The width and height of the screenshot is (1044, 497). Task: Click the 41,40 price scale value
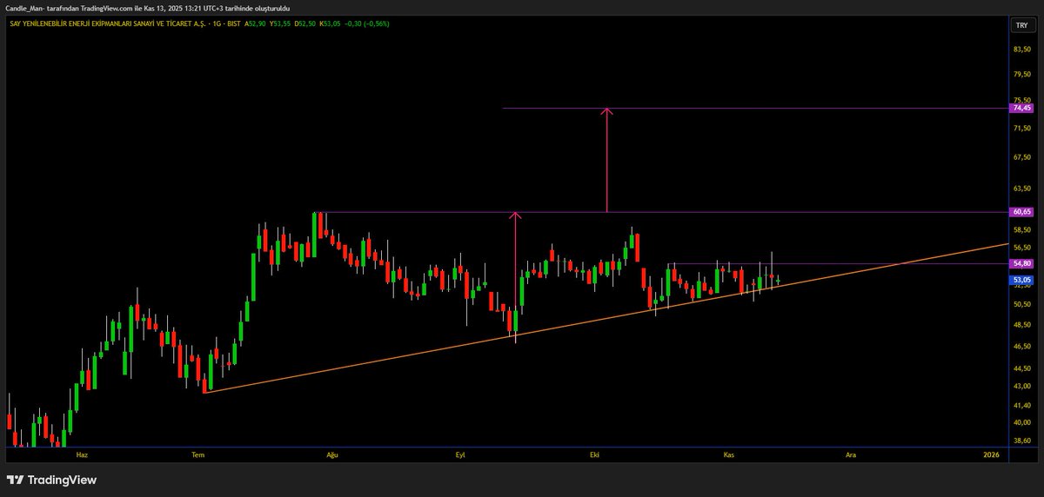coord(1021,405)
